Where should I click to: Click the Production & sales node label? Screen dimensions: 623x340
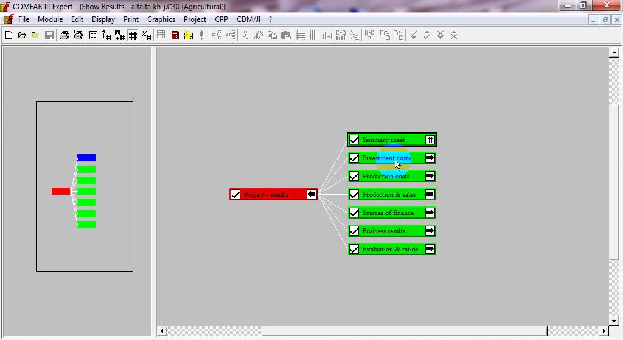click(x=389, y=195)
